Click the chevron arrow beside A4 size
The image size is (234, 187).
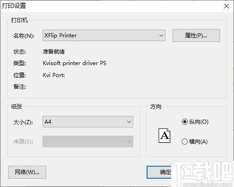click(x=129, y=122)
